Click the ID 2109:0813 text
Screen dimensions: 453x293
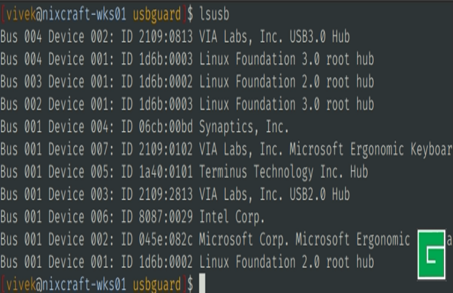[x=157, y=37]
